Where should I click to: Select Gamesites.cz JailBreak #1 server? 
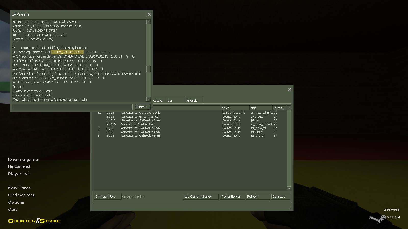click(190, 124)
